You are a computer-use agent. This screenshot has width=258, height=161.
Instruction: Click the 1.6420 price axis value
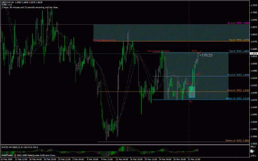(x=254, y=78)
